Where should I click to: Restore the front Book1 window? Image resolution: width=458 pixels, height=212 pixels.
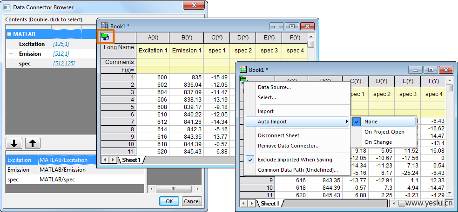coord(430,70)
